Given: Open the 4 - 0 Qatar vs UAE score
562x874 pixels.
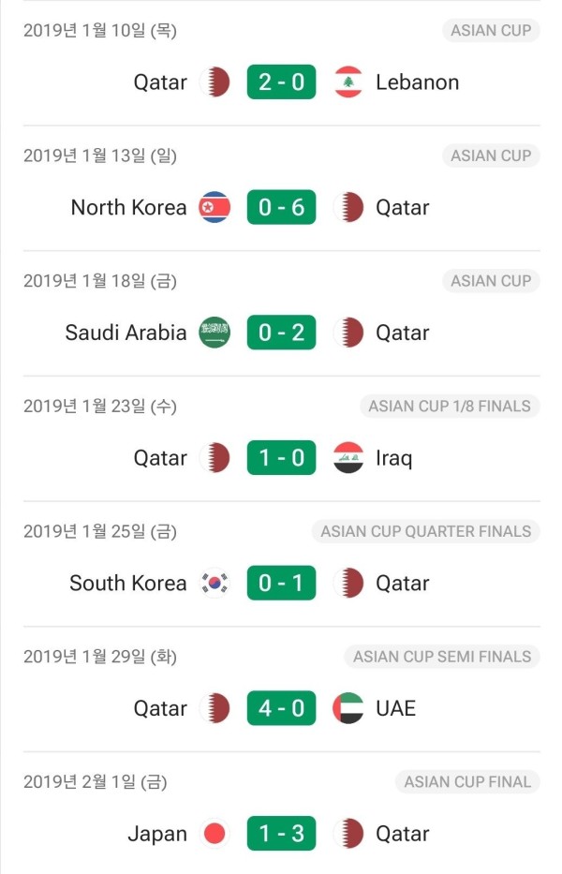Looking at the screenshot, I should pyautogui.click(x=282, y=708).
